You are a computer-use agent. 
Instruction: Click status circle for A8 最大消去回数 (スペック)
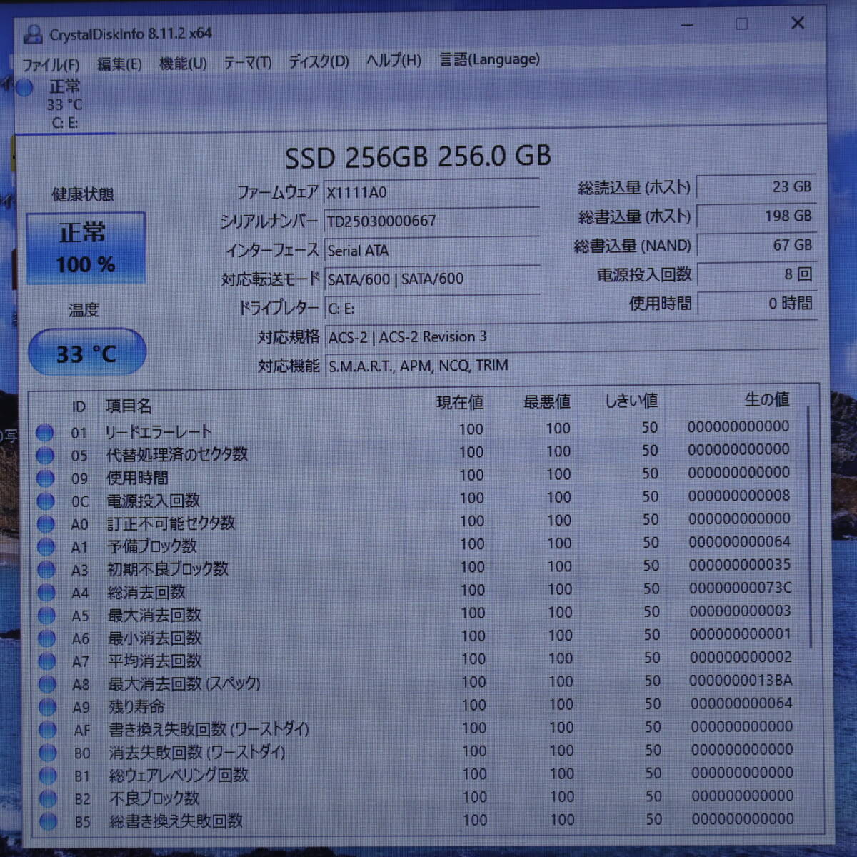click(x=47, y=683)
